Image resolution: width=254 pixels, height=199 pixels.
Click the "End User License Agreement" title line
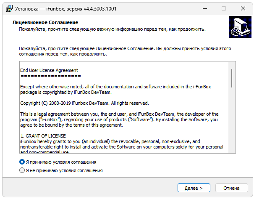49,70
